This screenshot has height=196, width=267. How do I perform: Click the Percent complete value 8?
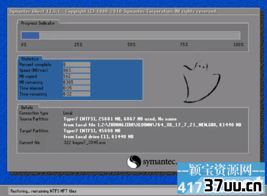77,64
